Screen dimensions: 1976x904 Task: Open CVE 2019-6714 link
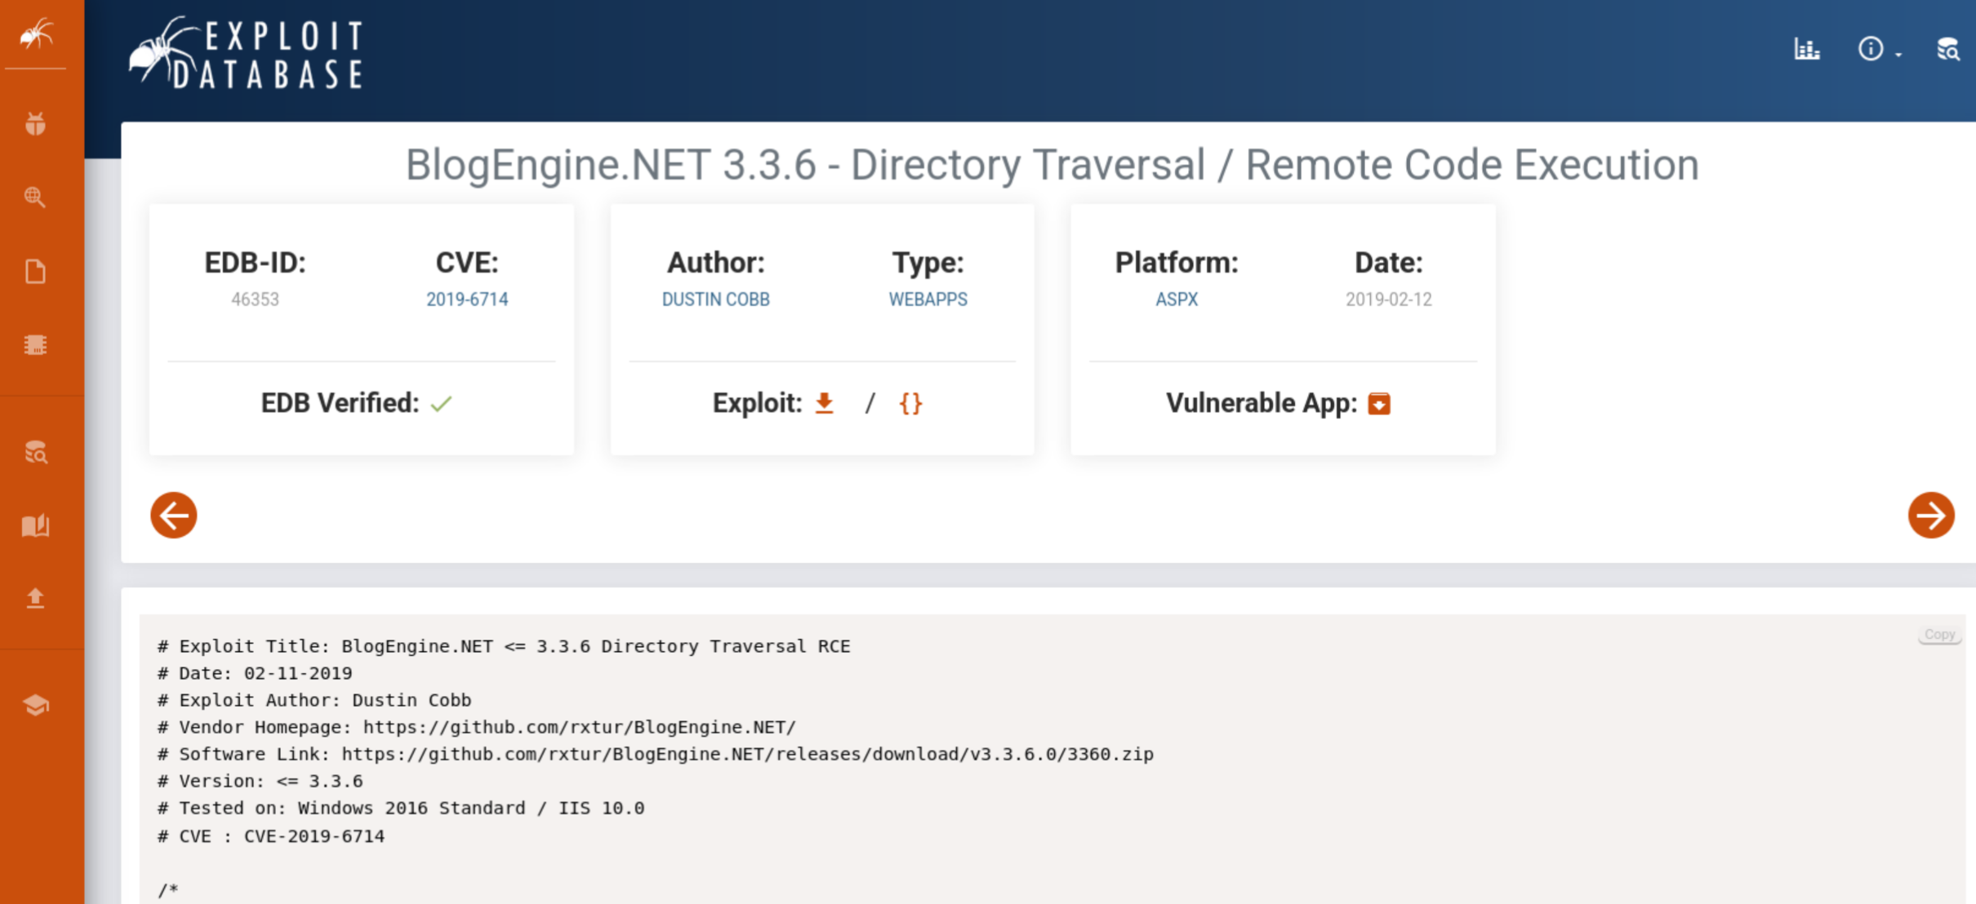[x=467, y=299]
